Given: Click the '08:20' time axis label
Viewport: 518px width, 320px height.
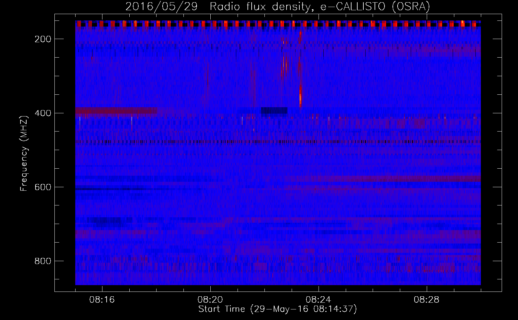Looking at the screenshot, I should pos(210,300).
